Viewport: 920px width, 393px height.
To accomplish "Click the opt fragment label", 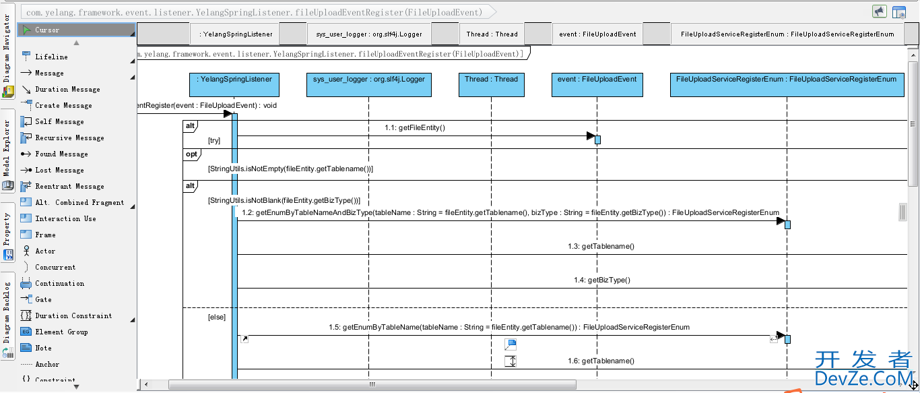I will click(191, 154).
